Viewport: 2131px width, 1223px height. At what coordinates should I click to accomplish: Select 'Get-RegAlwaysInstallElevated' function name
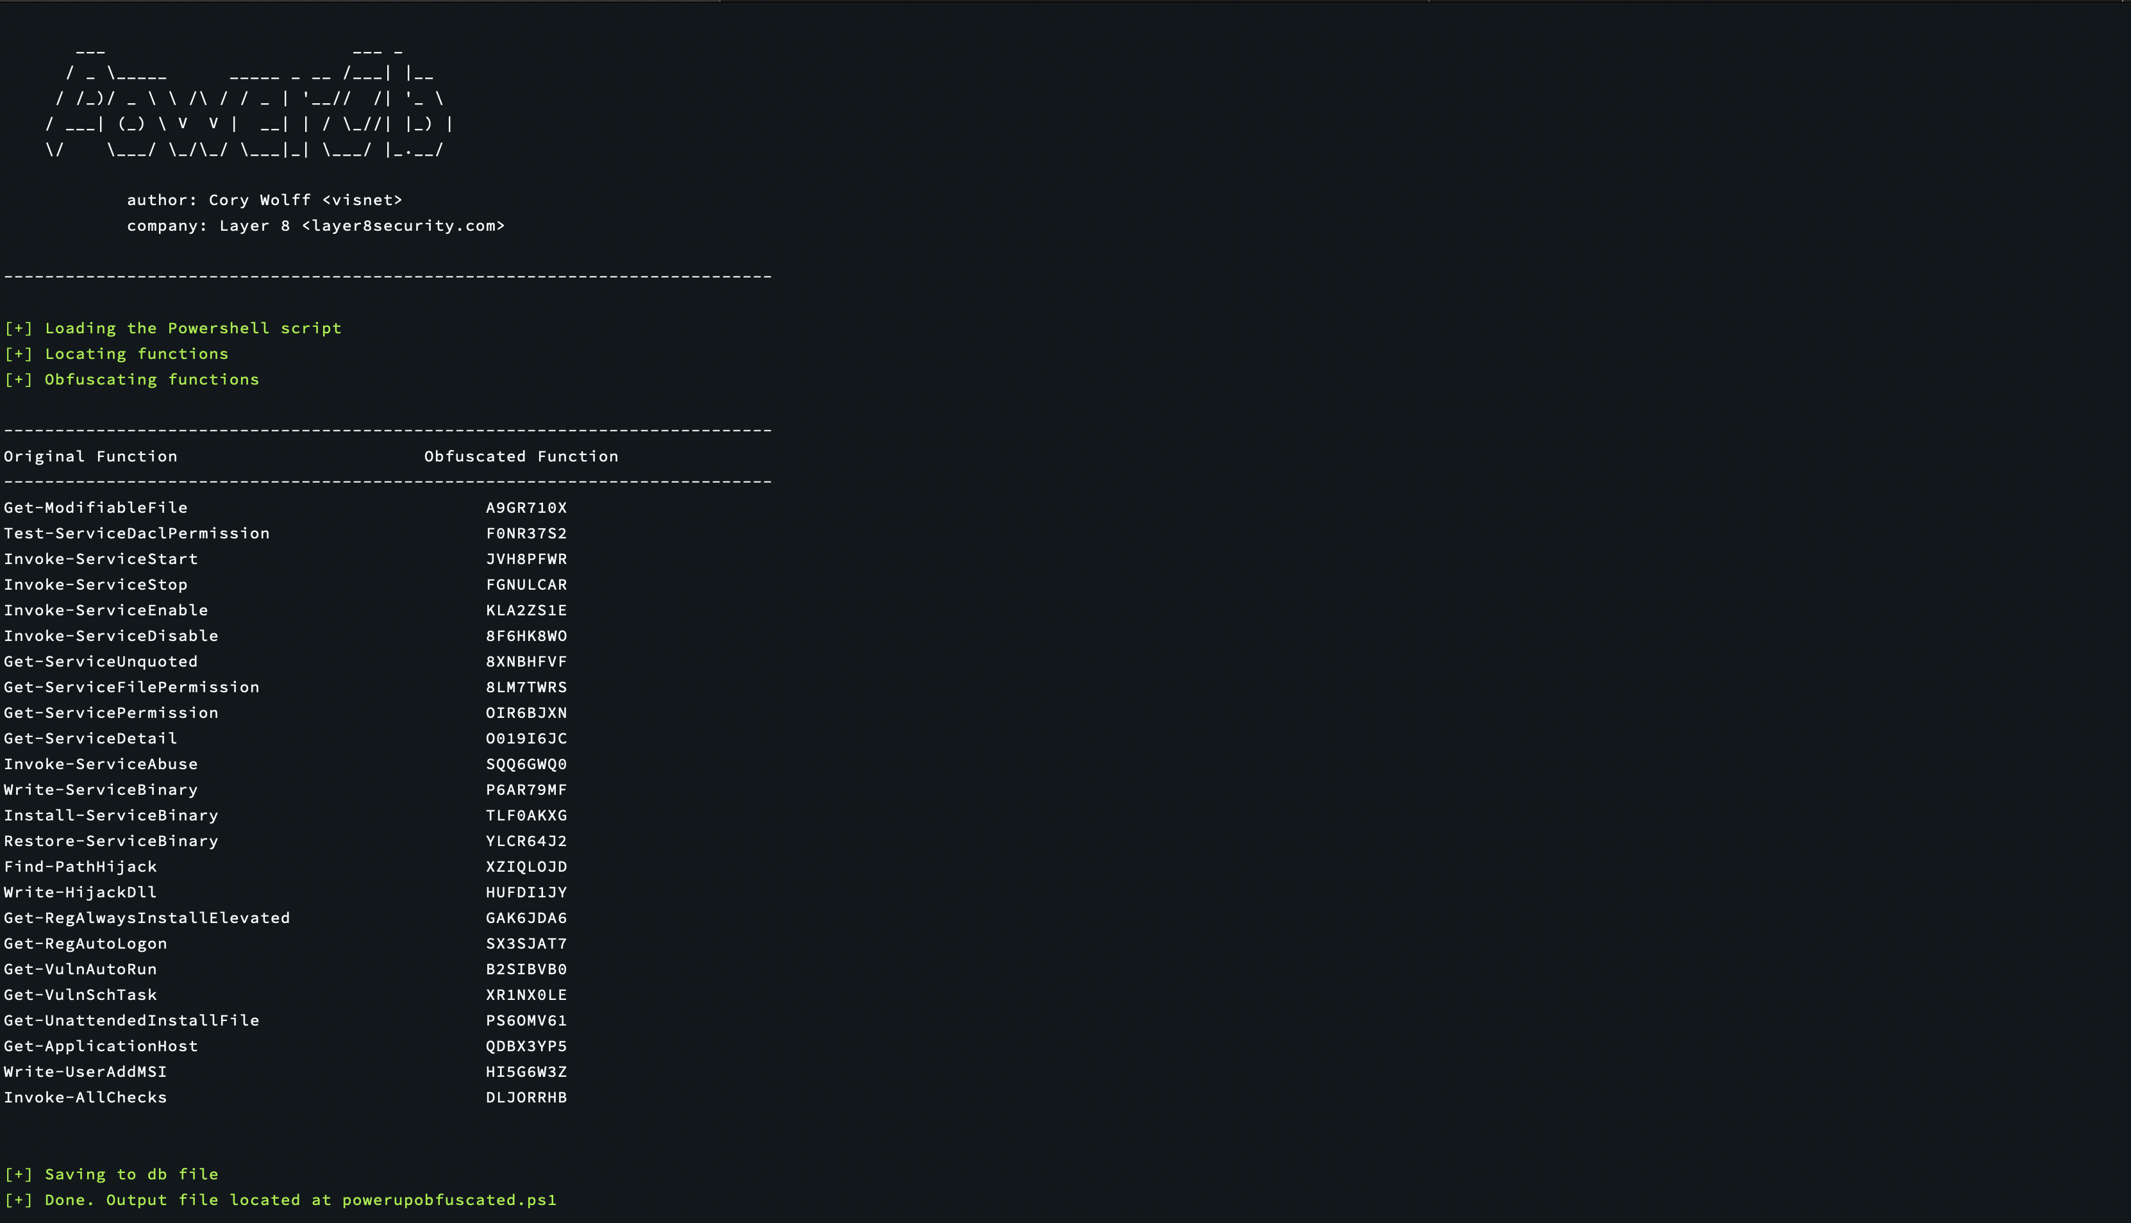tap(147, 918)
